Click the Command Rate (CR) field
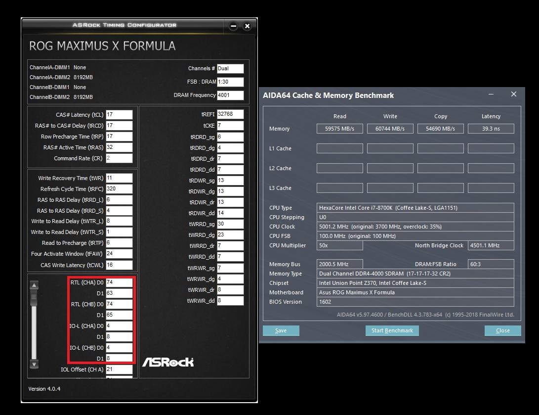This screenshot has width=539, height=415. [119, 158]
